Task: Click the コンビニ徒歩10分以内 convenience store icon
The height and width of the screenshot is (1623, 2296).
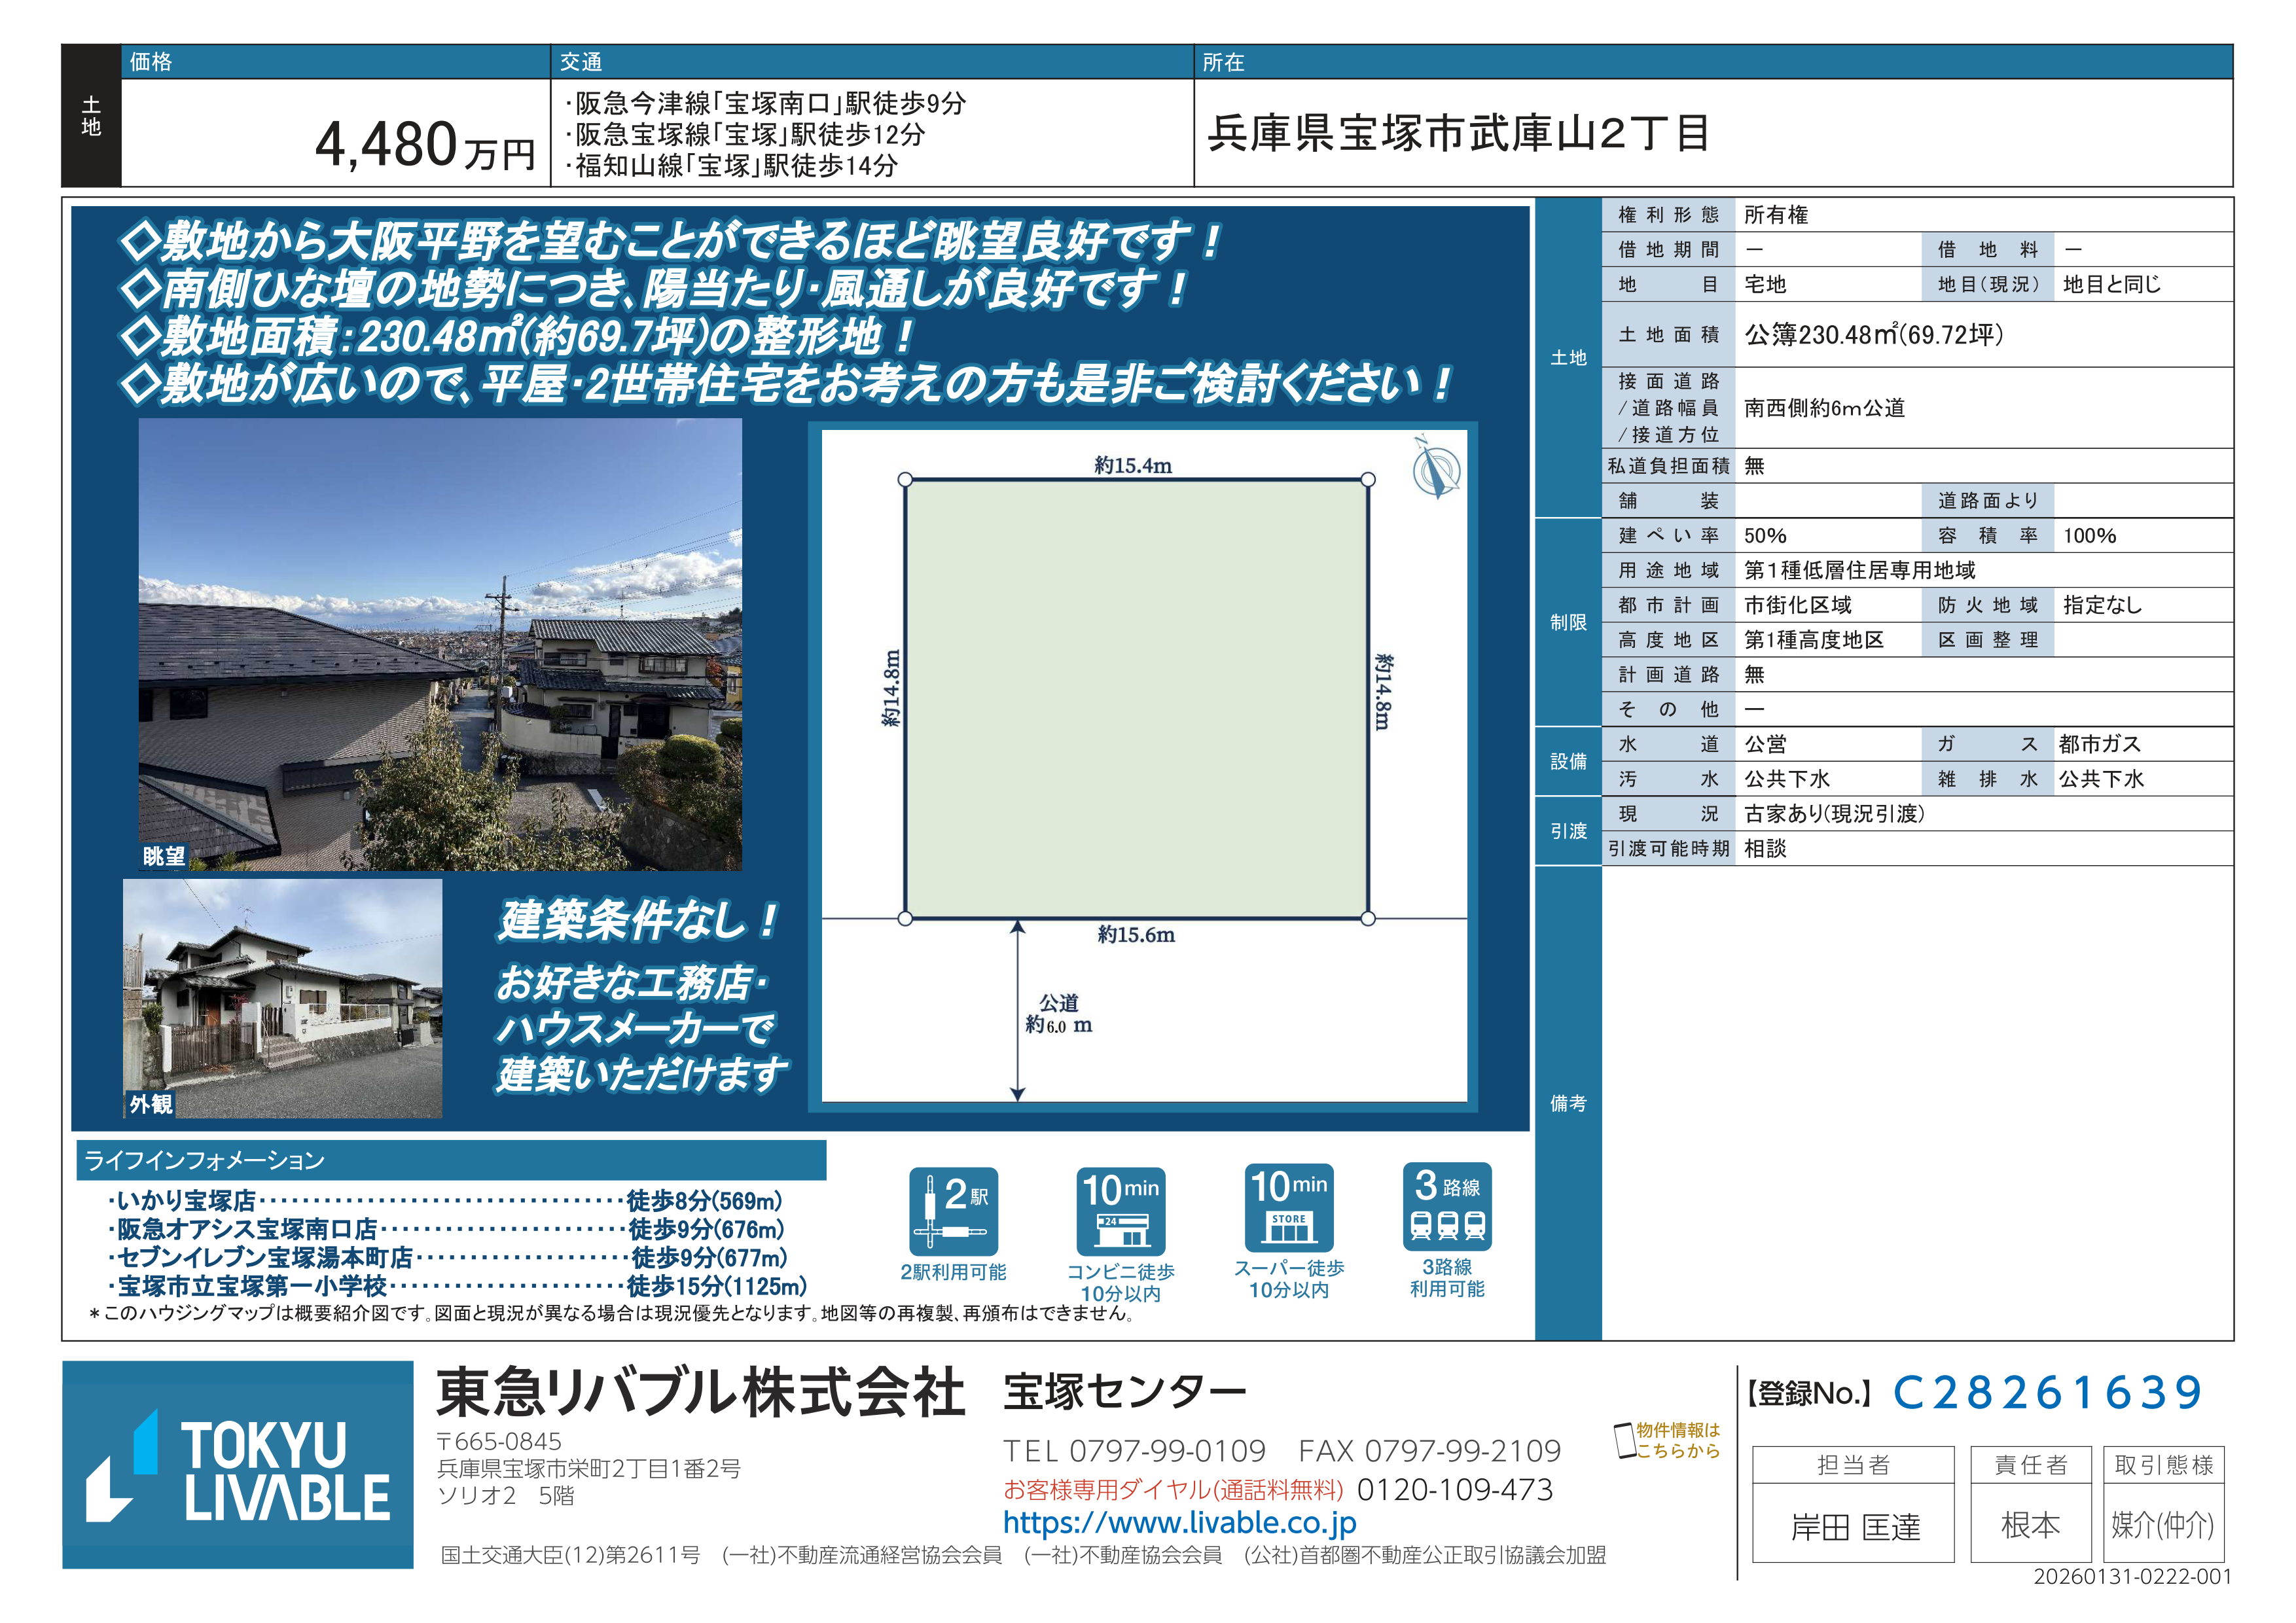Action: point(1120,1211)
